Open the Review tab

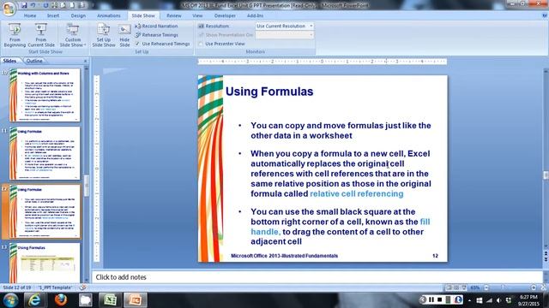174,15
